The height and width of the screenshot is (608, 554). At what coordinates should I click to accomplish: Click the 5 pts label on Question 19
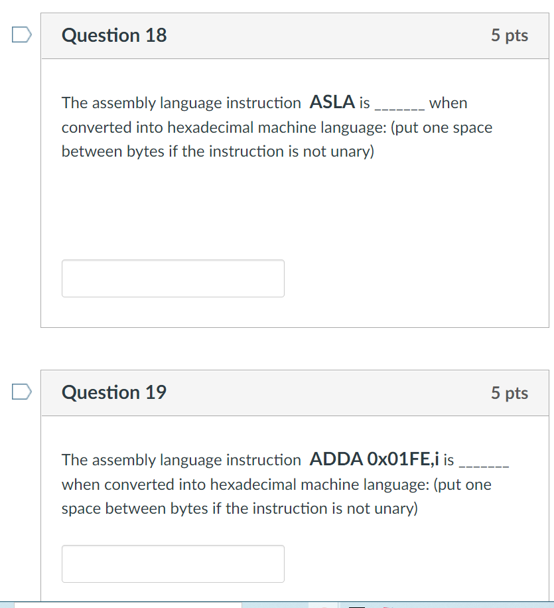pyautogui.click(x=511, y=392)
